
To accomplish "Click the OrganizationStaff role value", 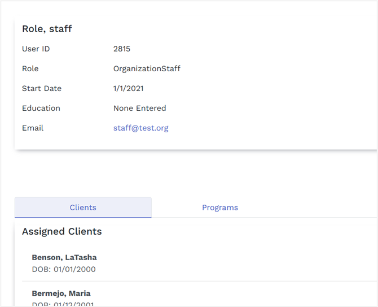I will [147, 68].
